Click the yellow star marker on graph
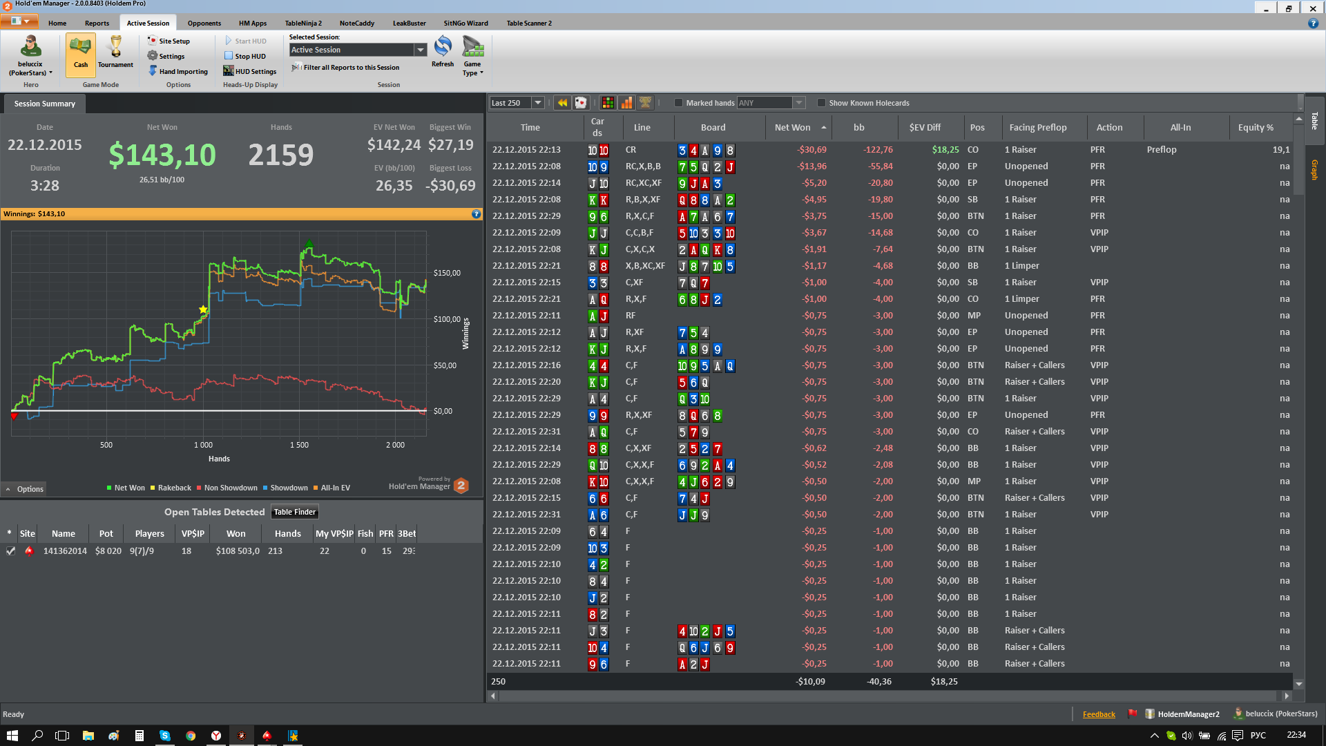1326x746 pixels. [x=203, y=309]
